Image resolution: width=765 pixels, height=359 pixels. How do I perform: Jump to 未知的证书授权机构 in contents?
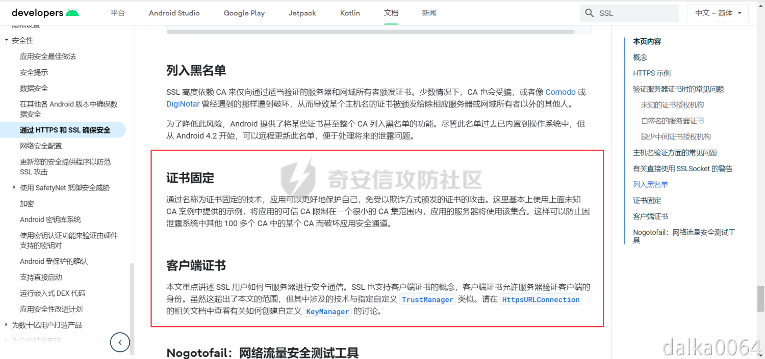(x=672, y=105)
